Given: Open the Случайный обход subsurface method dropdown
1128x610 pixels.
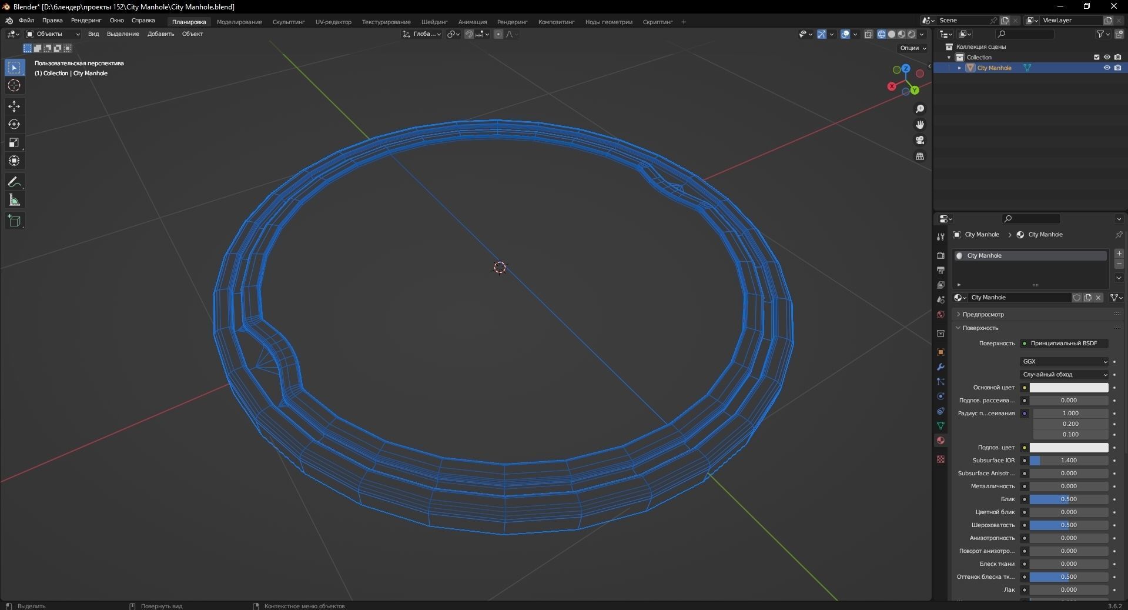Looking at the screenshot, I should (1065, 375).
